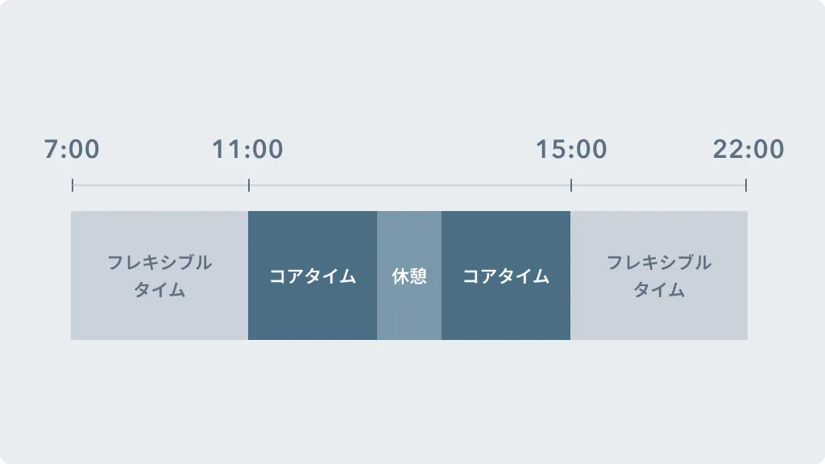Screen dimensions: 825x464
Task: Select the tick mark below 15:00
Action: tap(571, 185)
